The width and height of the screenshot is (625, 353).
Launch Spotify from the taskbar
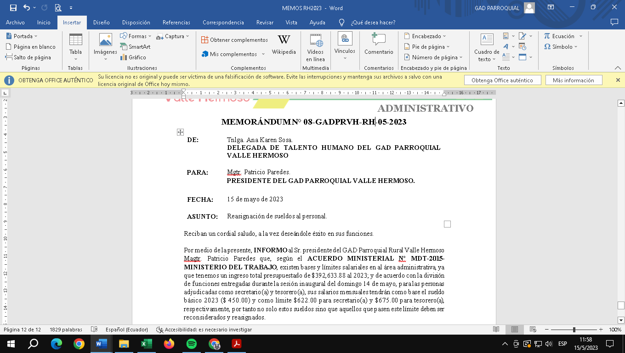tap(192, 343)
